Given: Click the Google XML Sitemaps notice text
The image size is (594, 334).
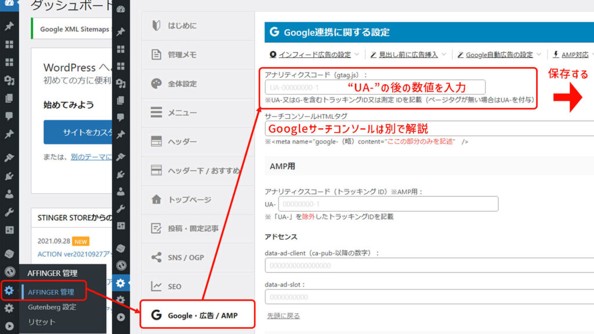Looking at the screenshot, I should (x=75, y=29).
